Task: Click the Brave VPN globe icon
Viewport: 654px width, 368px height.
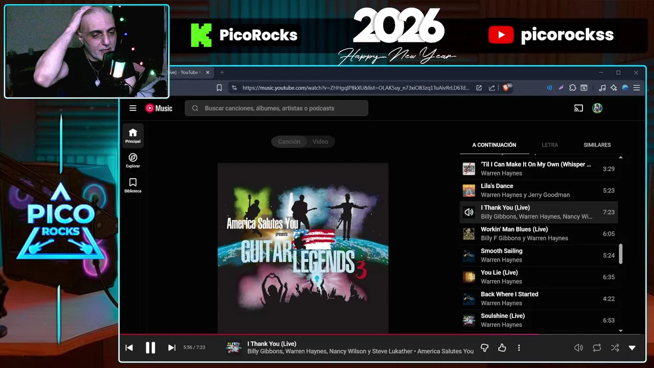Action: [x=625, y=88]
